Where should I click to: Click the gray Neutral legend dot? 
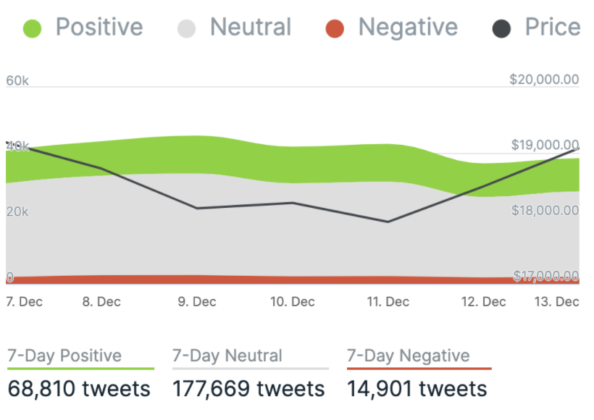(x=187, y=28)
